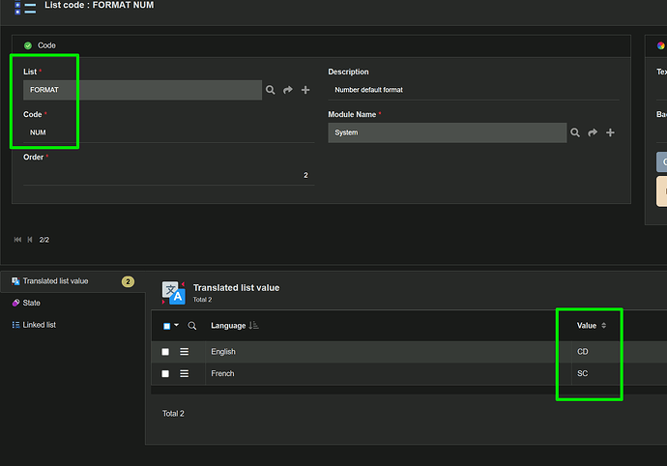Open row menu icon for French row
The image size is (667, 466).
click(185, 373)
